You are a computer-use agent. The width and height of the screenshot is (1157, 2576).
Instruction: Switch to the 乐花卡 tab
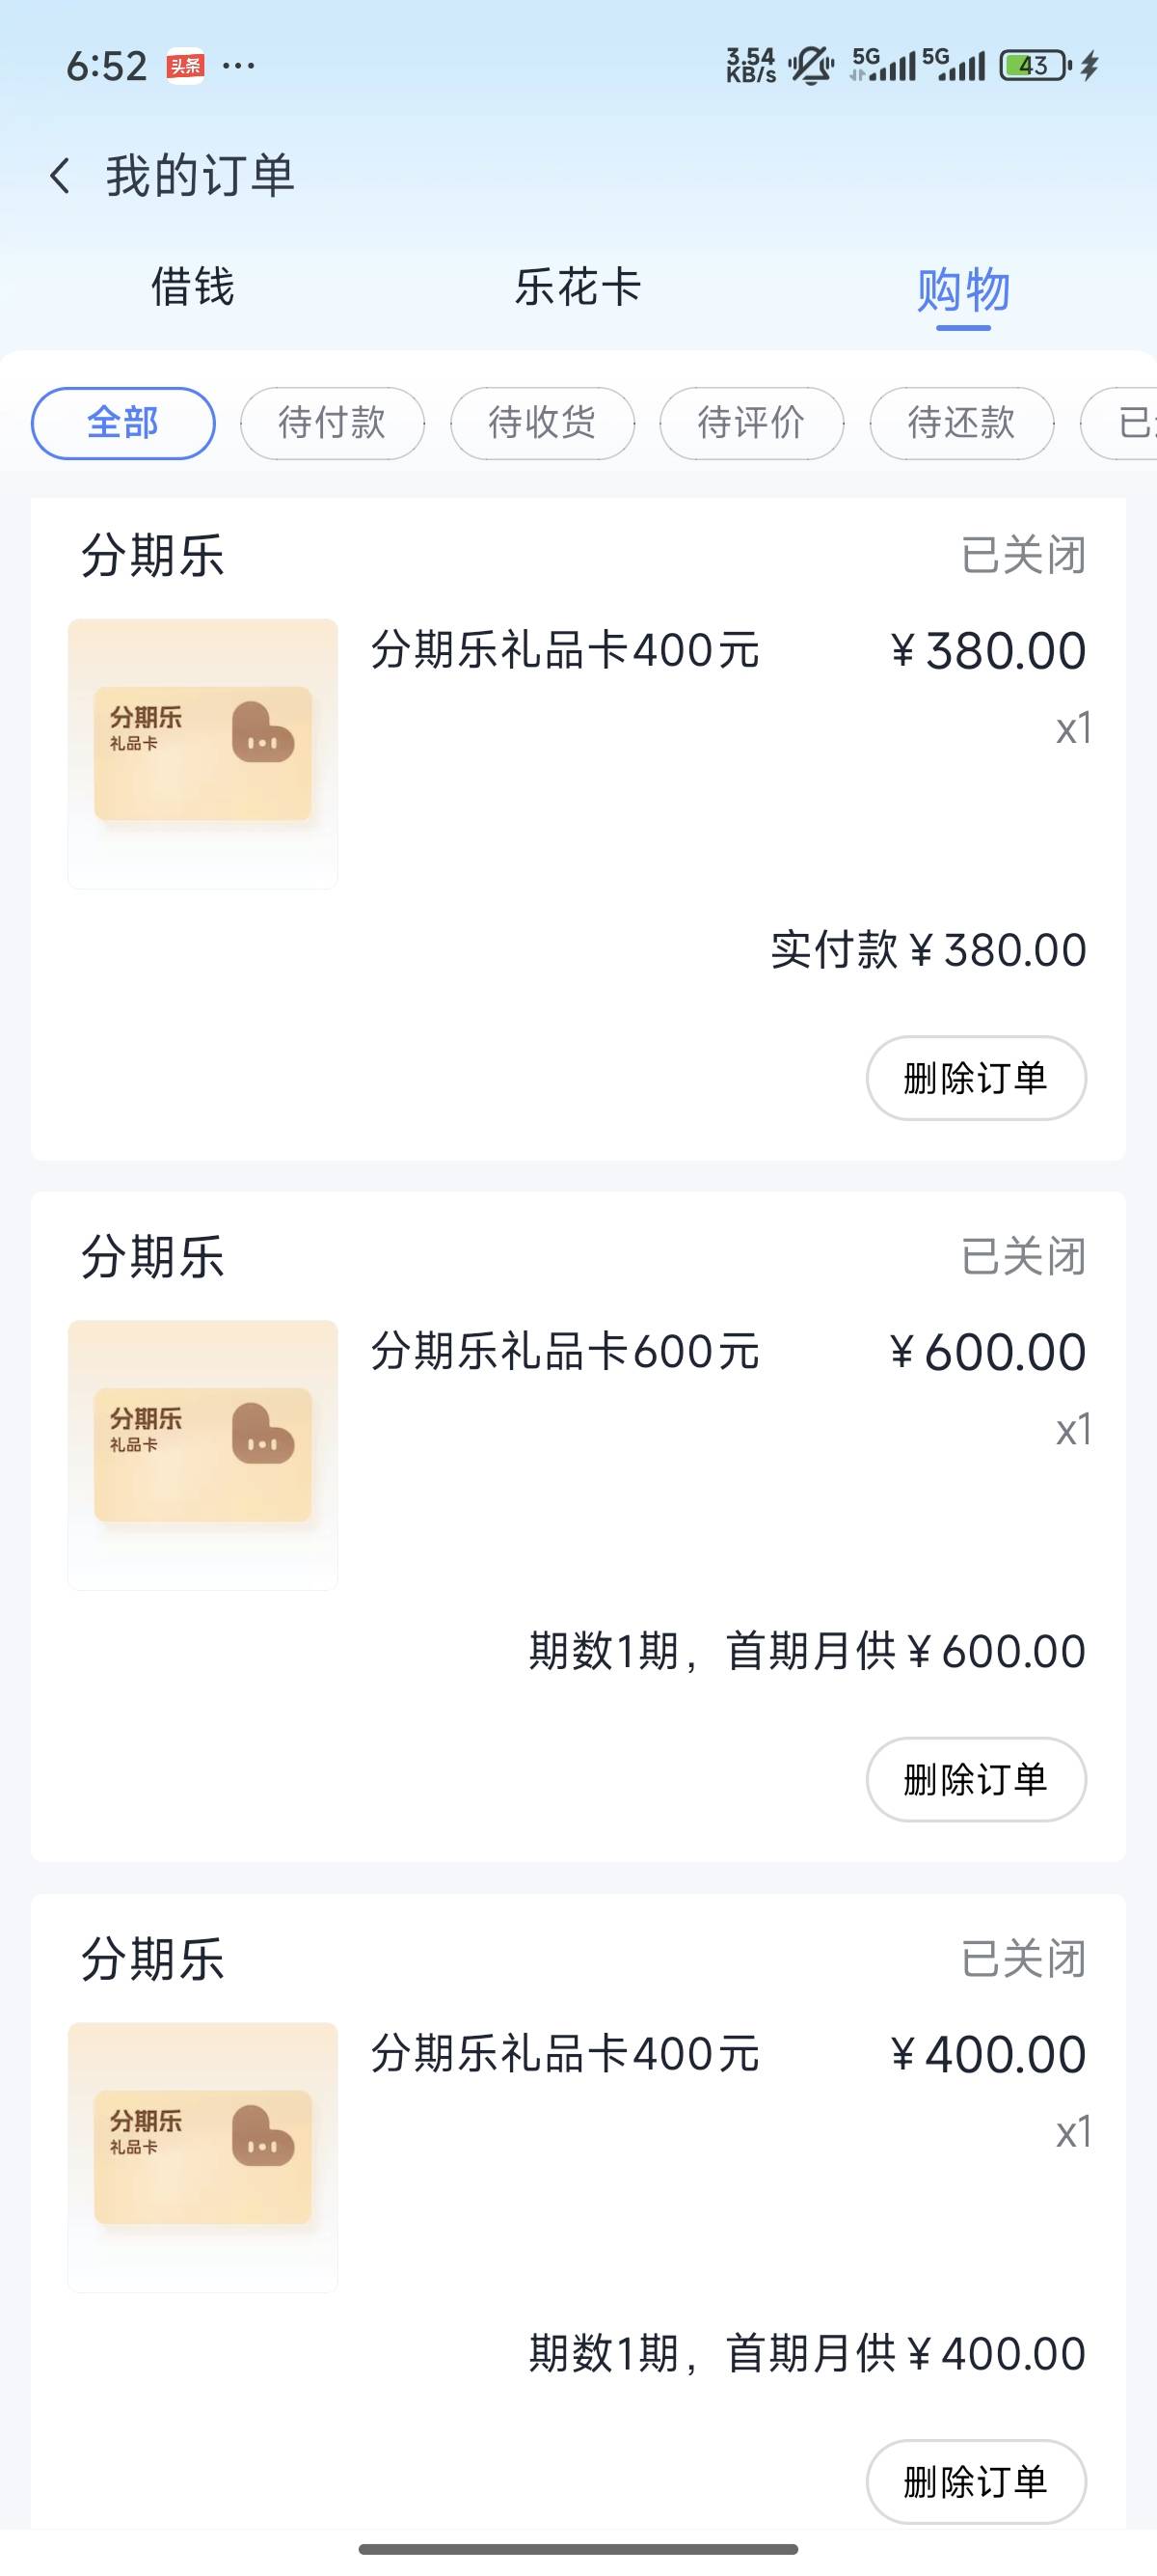click(x=578, y=288)
